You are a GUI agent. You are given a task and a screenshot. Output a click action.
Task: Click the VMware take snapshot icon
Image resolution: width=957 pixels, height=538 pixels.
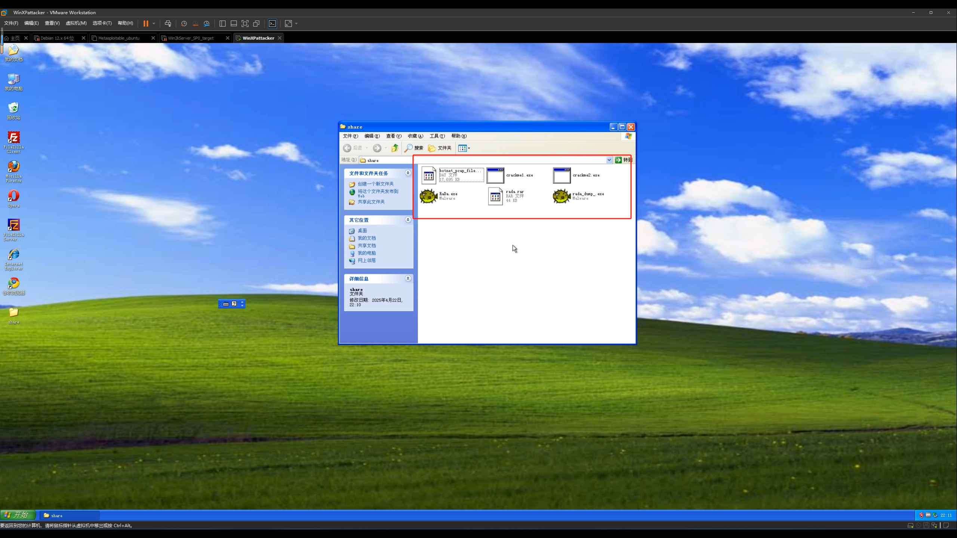[184, 24]
